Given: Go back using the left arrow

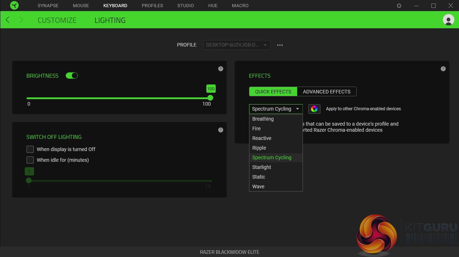Looking at the screenshot, I should (x=8, y=20).
